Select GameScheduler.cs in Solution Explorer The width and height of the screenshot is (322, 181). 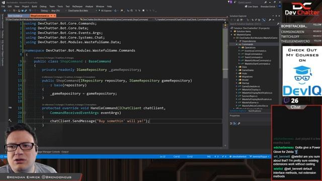251,86
